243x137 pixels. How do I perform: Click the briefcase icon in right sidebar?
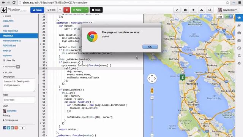[x=239, y=33]
